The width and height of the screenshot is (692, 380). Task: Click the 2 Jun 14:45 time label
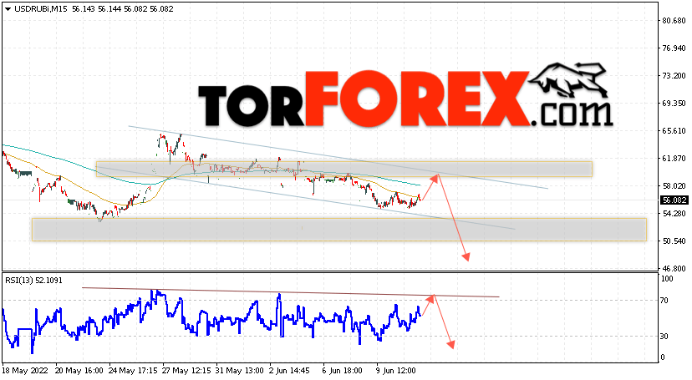point(290,371)
